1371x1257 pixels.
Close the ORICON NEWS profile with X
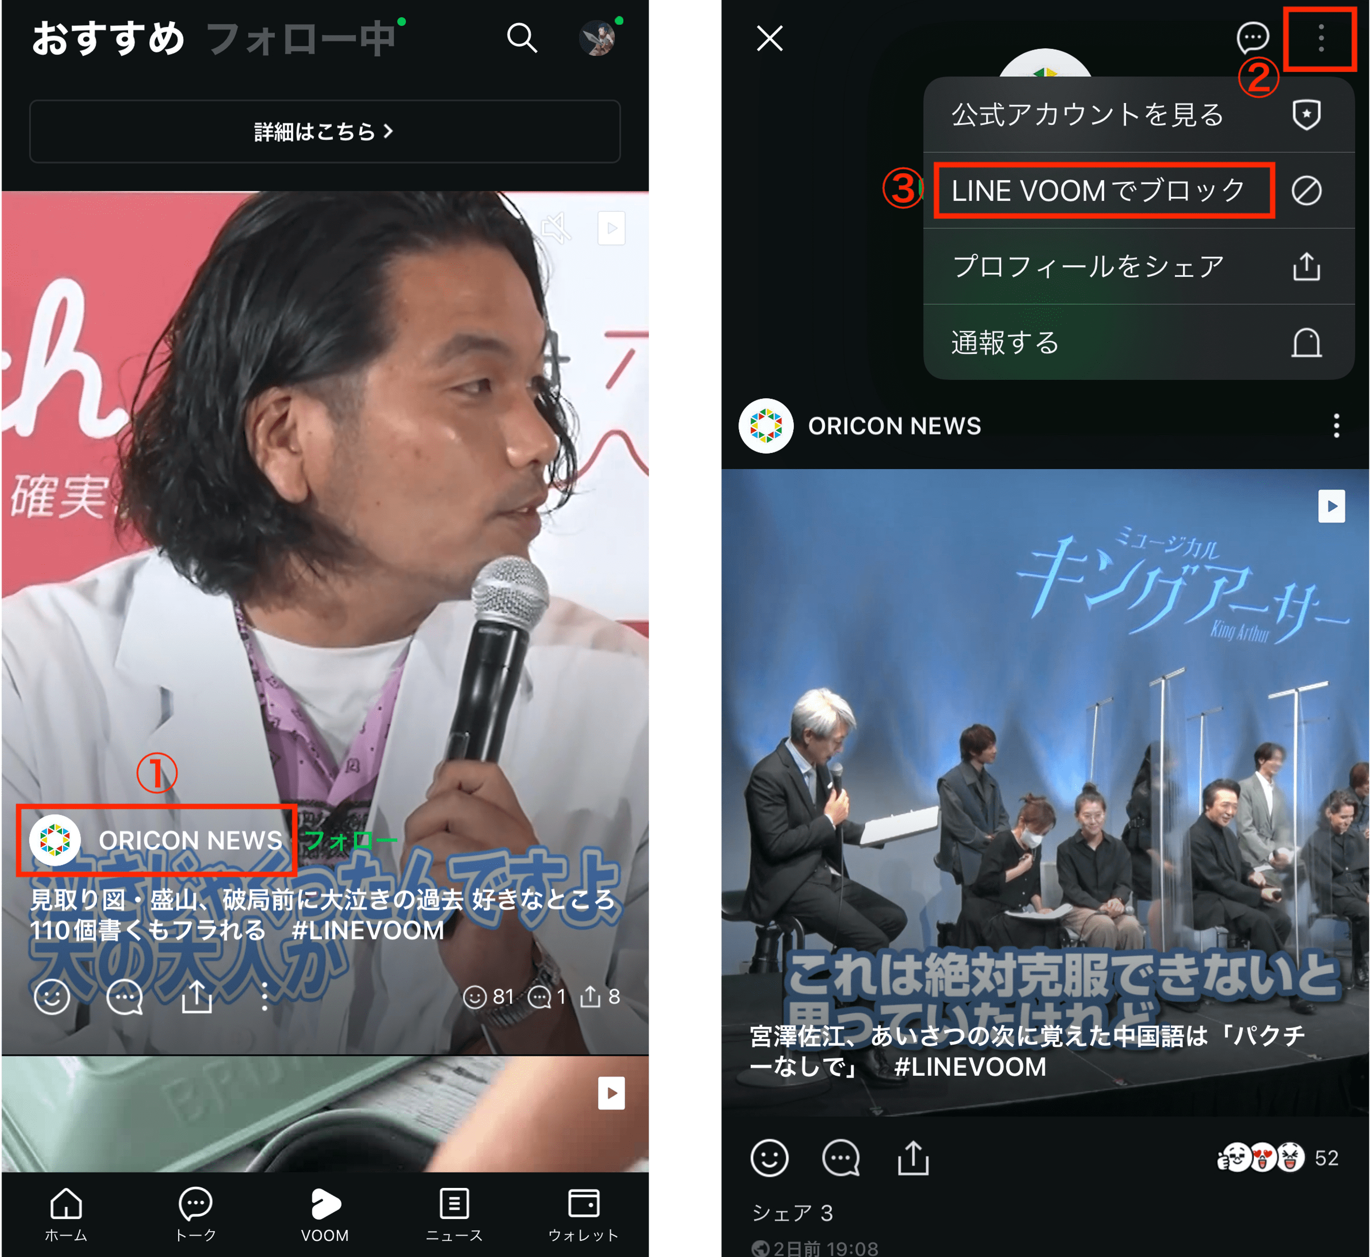tap(770, 38)
